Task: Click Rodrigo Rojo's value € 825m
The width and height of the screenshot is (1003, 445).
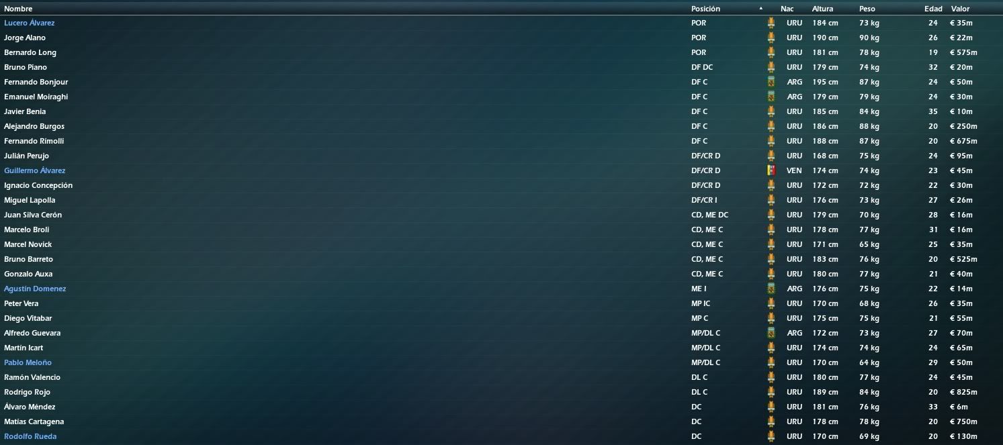Action: click(x=963, y=392)
